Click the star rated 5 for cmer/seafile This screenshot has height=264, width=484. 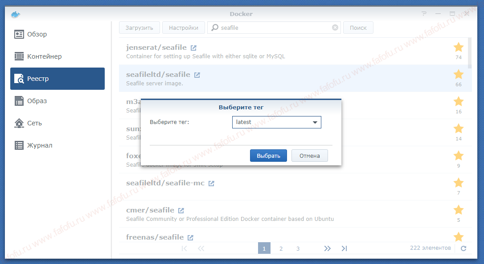[x=459, y=210]
